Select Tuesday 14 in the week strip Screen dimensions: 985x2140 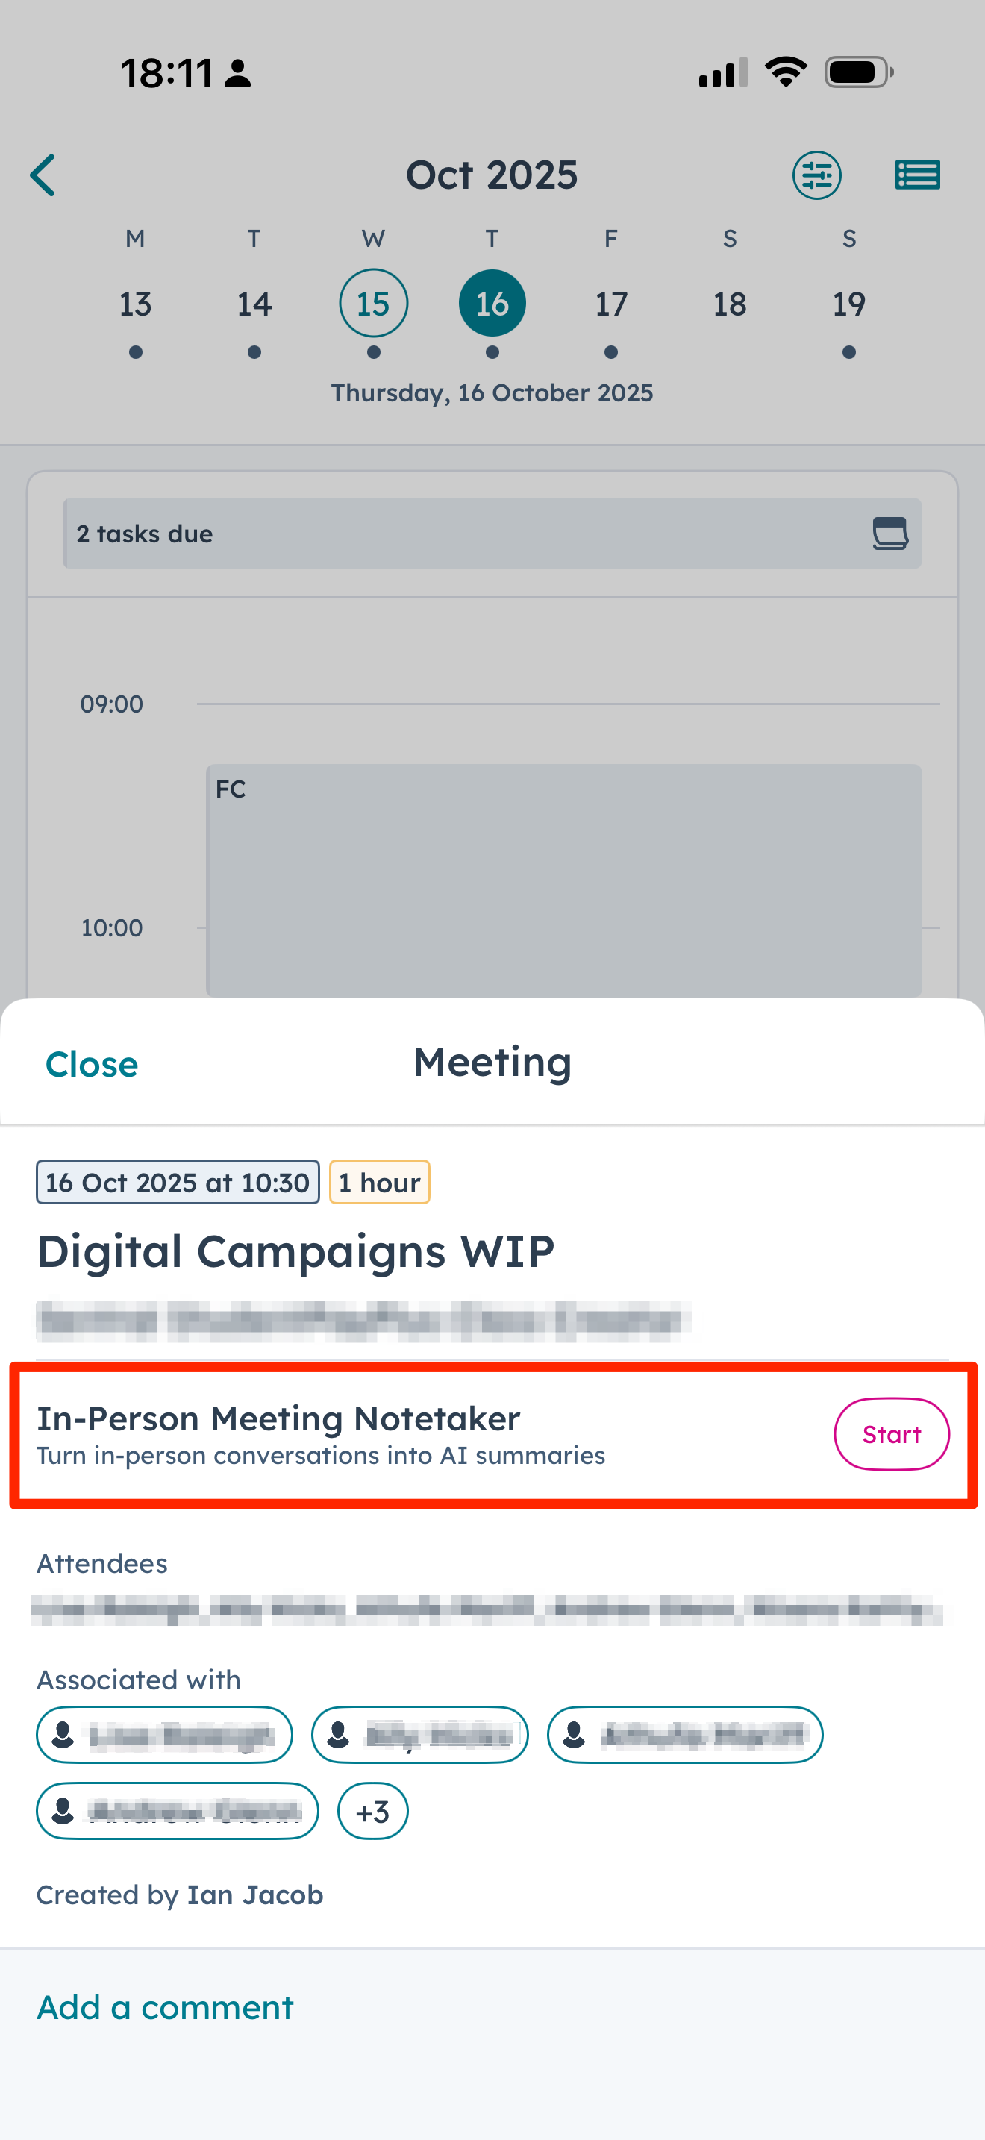click(x=254, y=304)
